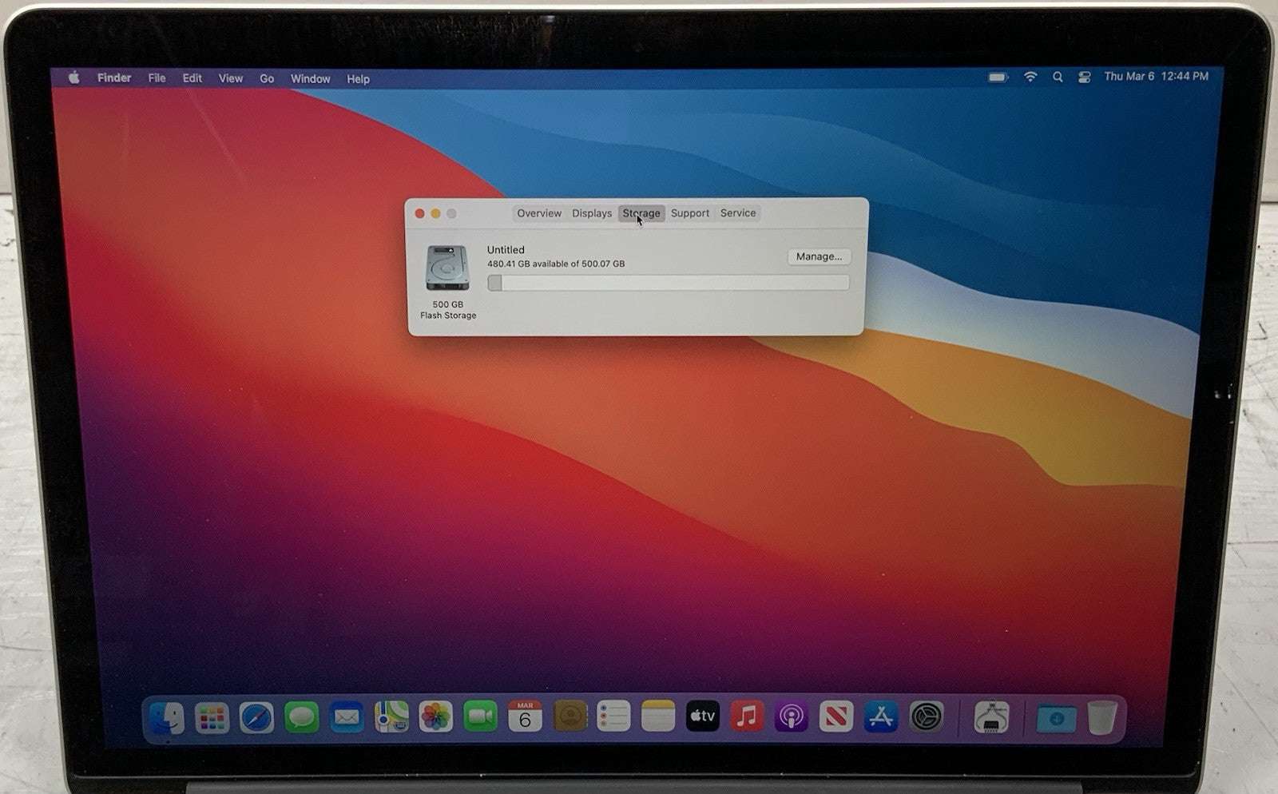Launch Podcasts from the Dock

click(x=792, y=717)
